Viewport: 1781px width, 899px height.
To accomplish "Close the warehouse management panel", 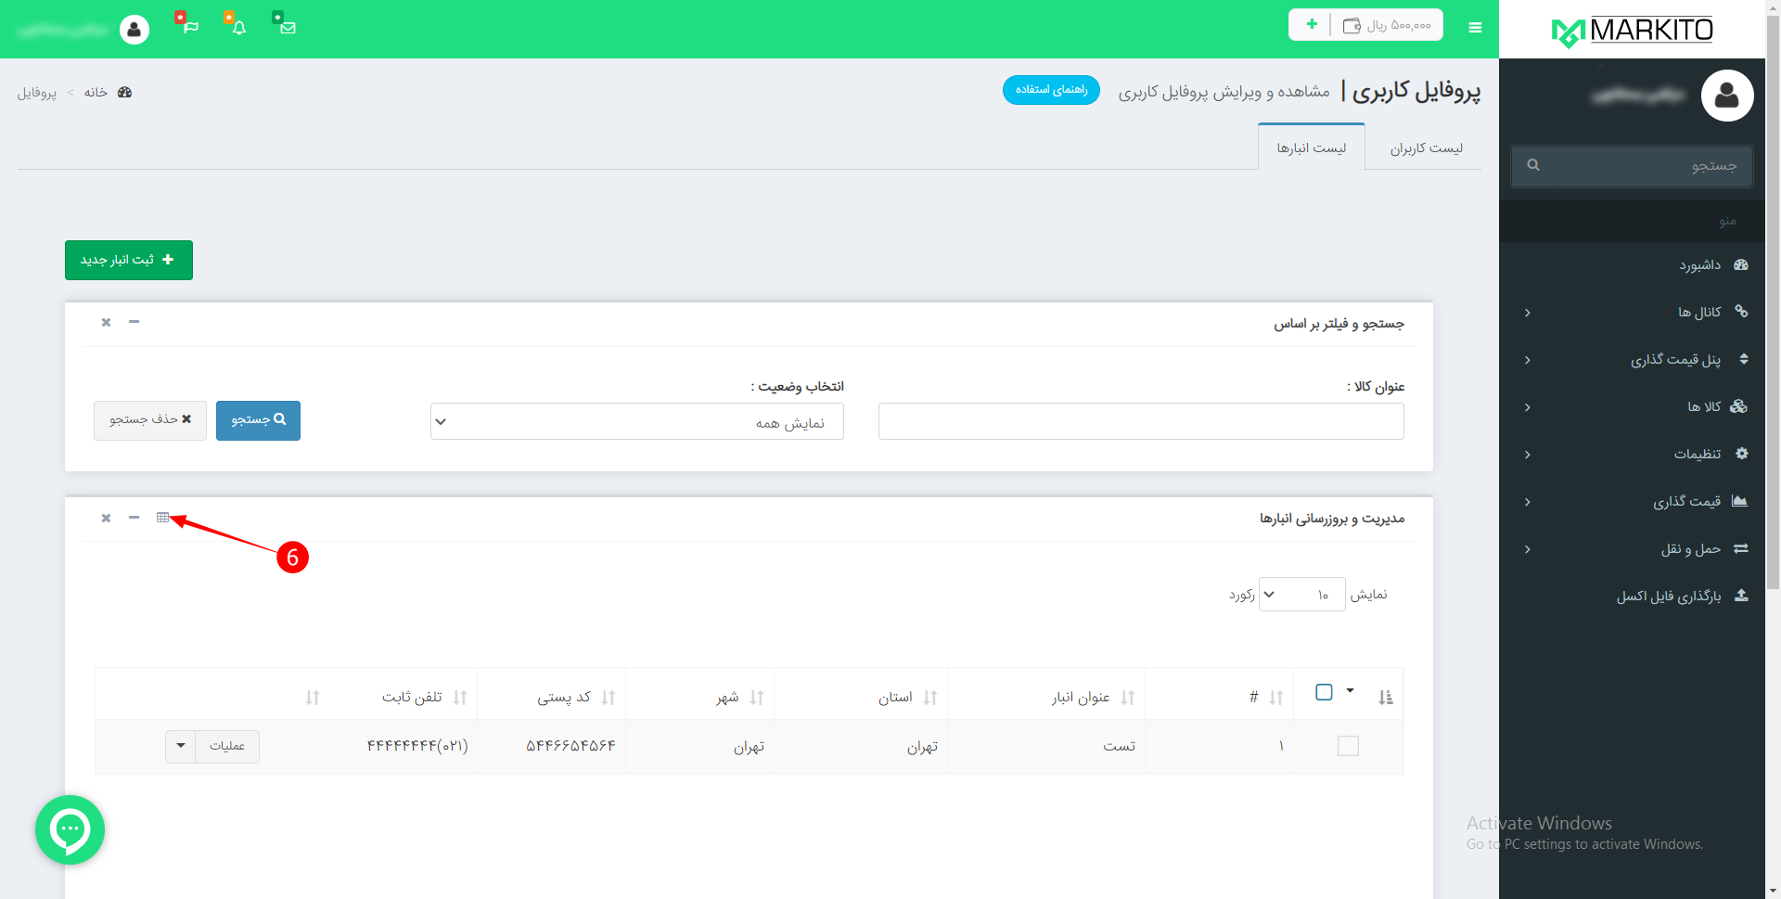I will click(x=106, y=518).
